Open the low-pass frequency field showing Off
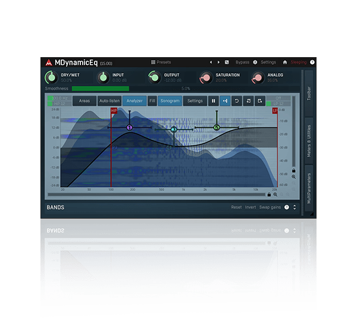357x323 pixels. (278, 98)
